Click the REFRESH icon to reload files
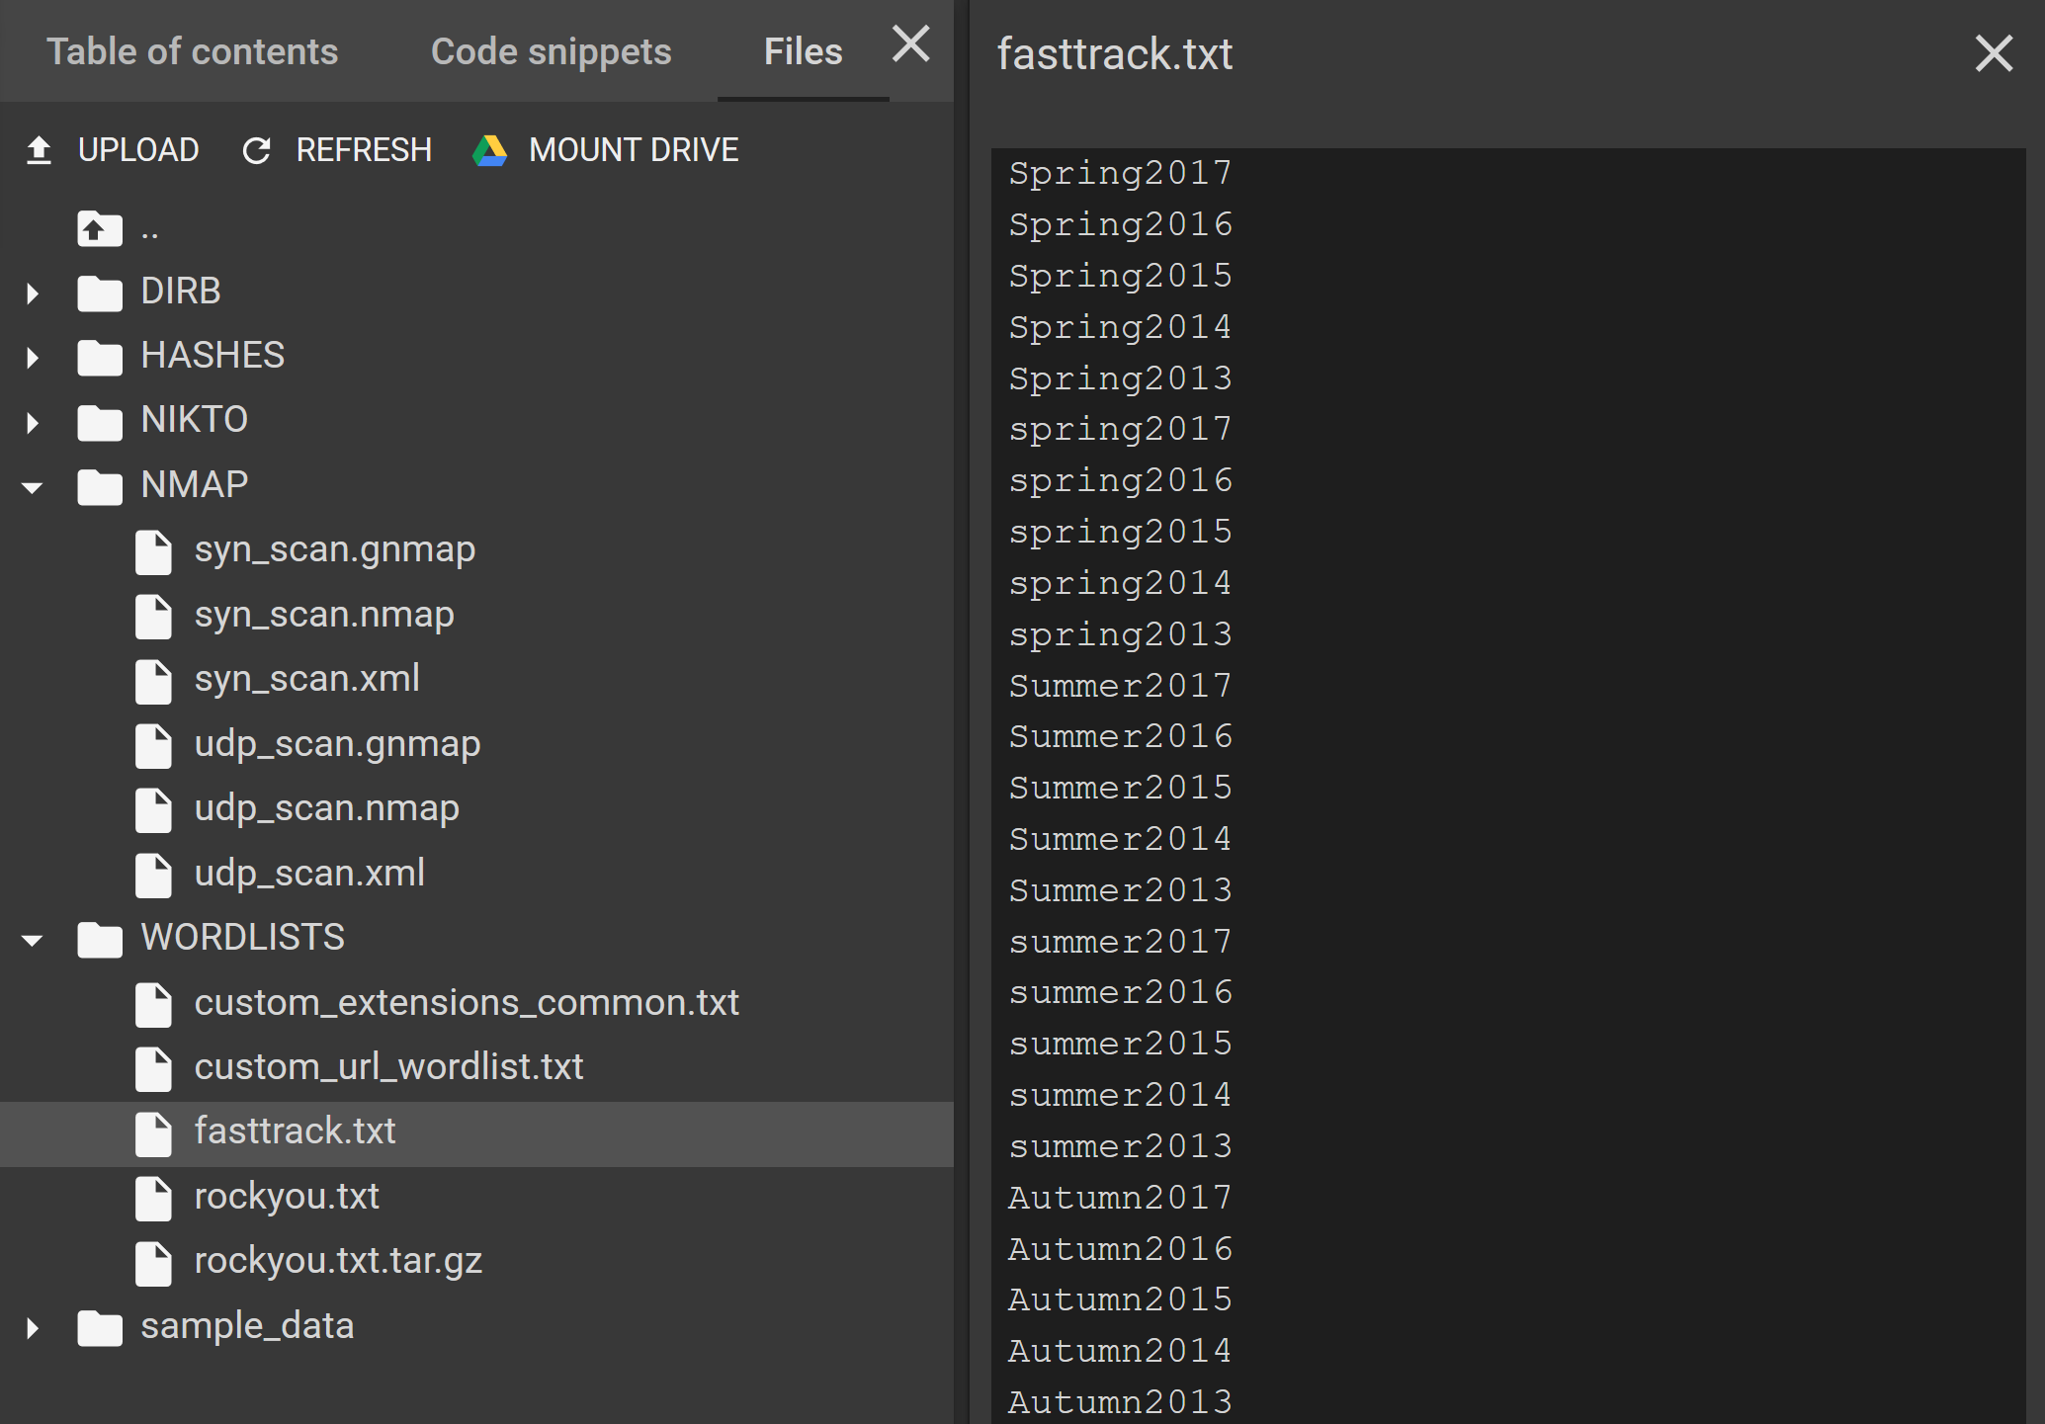This screenshot has height=1424, width=2045. pyautogui.click(x=252, y=150)
